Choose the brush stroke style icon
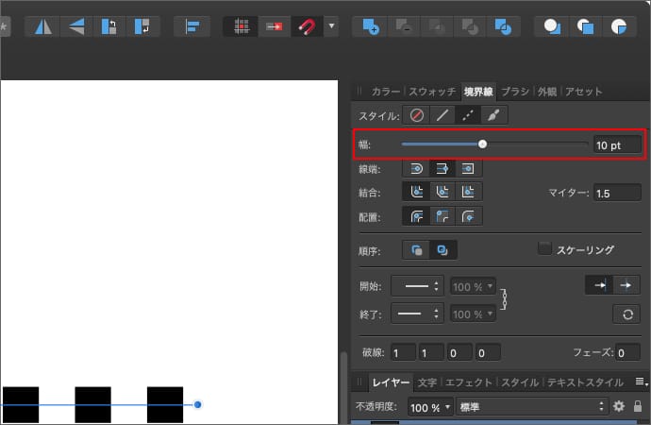This screenshot has width=651, height=425. click(493, 115)
